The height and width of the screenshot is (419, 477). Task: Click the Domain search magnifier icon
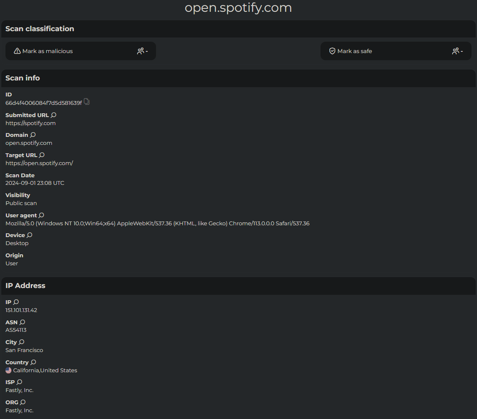tap(33, 135)
